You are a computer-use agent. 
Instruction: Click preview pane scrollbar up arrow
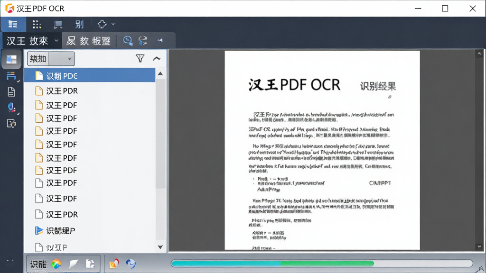(x=479, y=54)
